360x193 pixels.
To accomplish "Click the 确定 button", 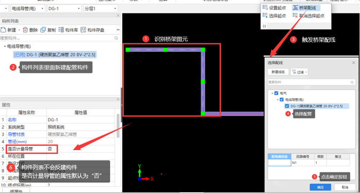I will tap(320, 187).
